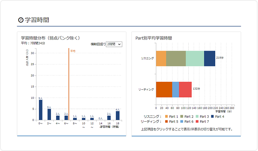Viewport: 258px width, 151px height.
Task: Click the Part別平均学習時間 chart title
Action: click(154, 38)
